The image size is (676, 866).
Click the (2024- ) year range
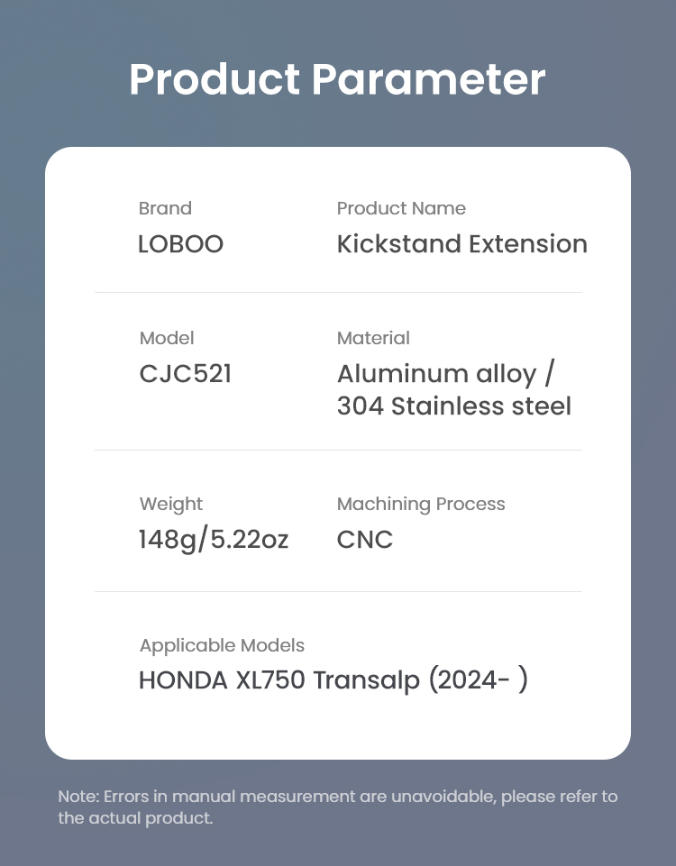[x=479, y=679]
